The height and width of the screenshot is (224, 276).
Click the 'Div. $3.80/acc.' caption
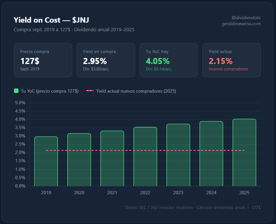pyautogui.click(x=96, y=69)
